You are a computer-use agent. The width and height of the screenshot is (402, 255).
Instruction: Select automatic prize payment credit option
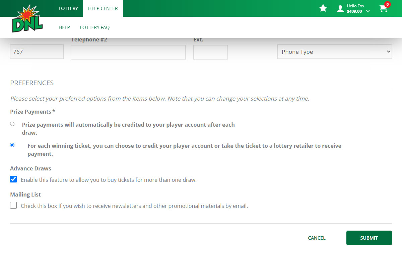tap(12, 124)
